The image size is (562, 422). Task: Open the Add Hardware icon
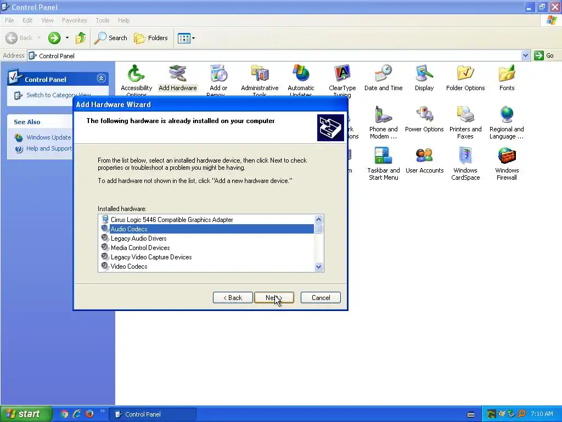click(177, 78)
